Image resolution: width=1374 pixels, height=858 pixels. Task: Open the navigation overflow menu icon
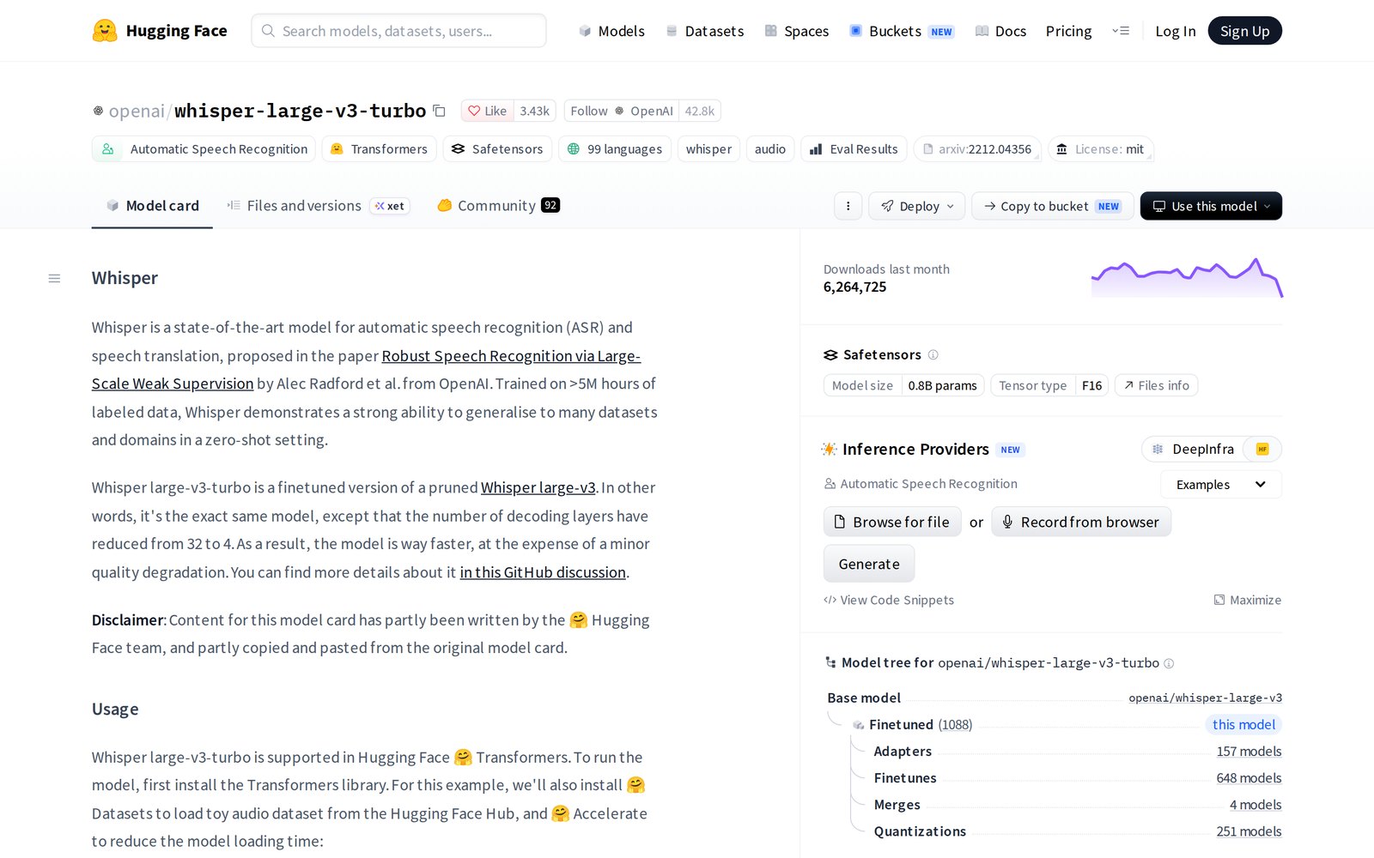pyautogui.click(x=1121, y=31)
